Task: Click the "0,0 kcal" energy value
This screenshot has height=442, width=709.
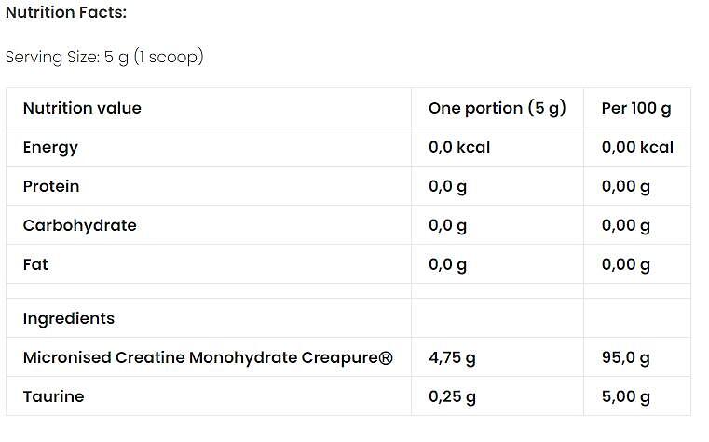Action: [x=459, y=147]
